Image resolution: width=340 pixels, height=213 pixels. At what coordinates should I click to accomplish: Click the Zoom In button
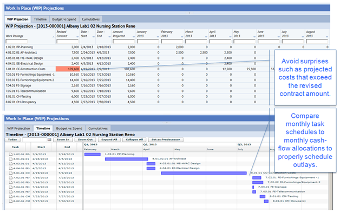[63, 139]
